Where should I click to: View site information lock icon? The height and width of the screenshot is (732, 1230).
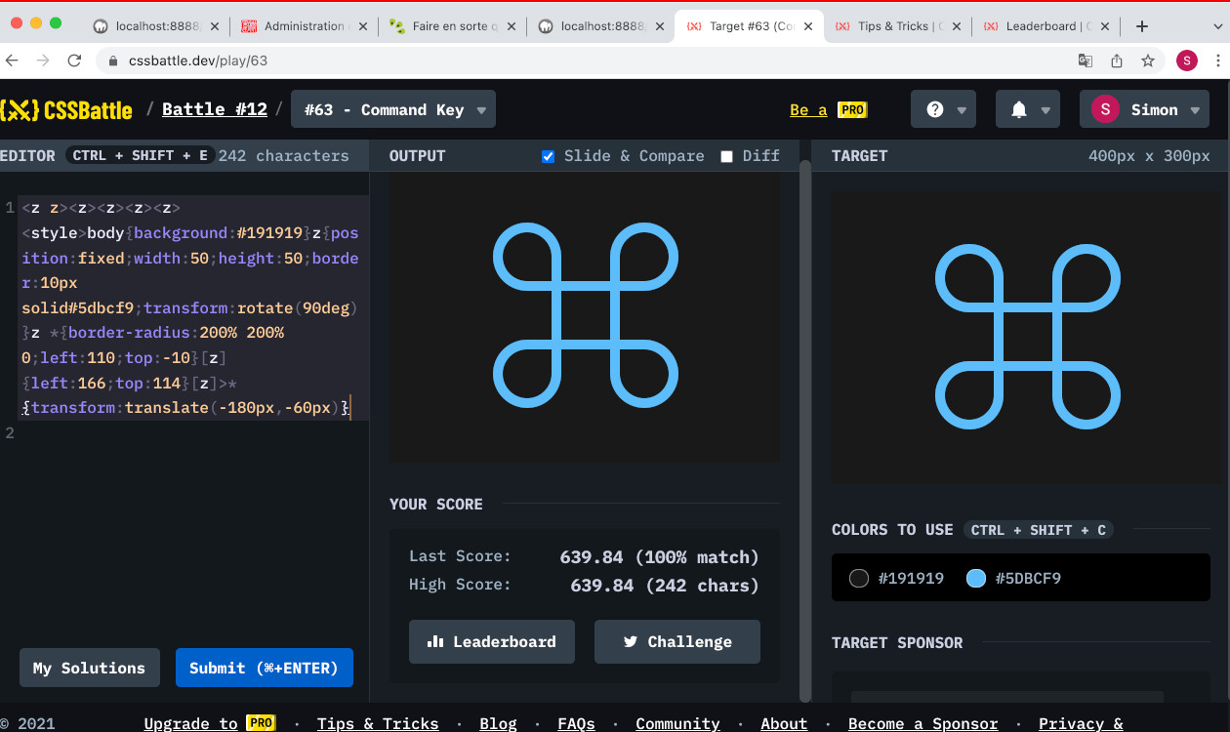point(113,61)
